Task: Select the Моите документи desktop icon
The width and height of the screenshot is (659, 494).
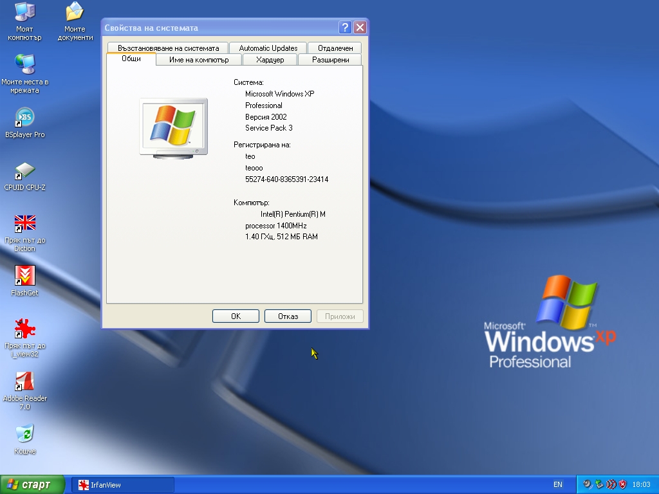Action: [75, 21]
